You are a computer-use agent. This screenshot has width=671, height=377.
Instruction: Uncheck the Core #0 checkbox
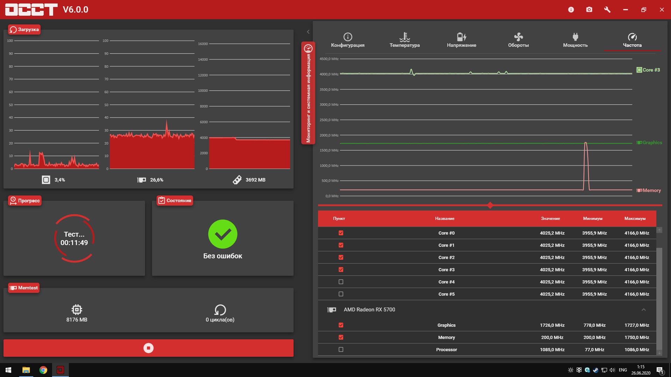(x=341, y=233)
